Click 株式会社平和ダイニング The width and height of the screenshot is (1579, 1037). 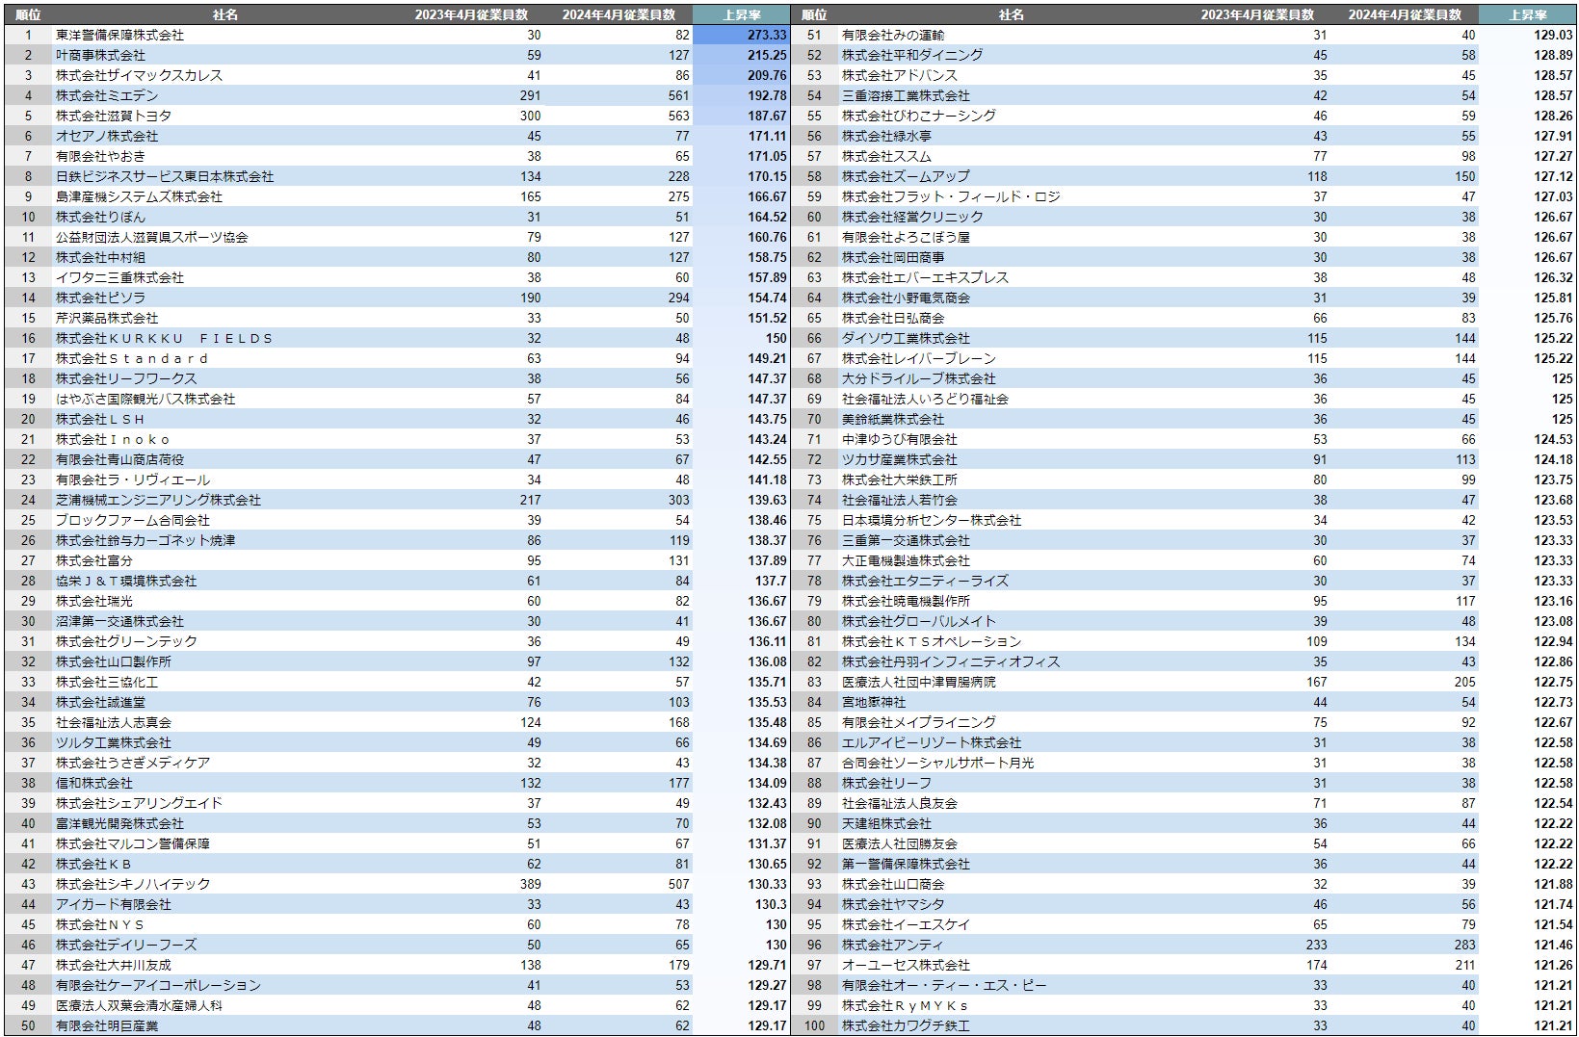click(912, 55)
